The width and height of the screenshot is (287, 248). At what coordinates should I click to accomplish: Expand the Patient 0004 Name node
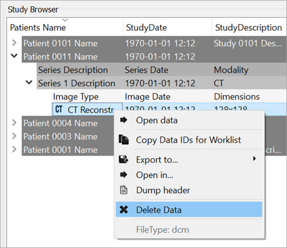tap(14, 123)
